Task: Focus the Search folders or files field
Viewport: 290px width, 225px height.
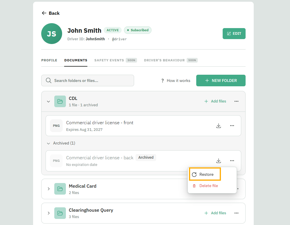Action: pos(88,81)
